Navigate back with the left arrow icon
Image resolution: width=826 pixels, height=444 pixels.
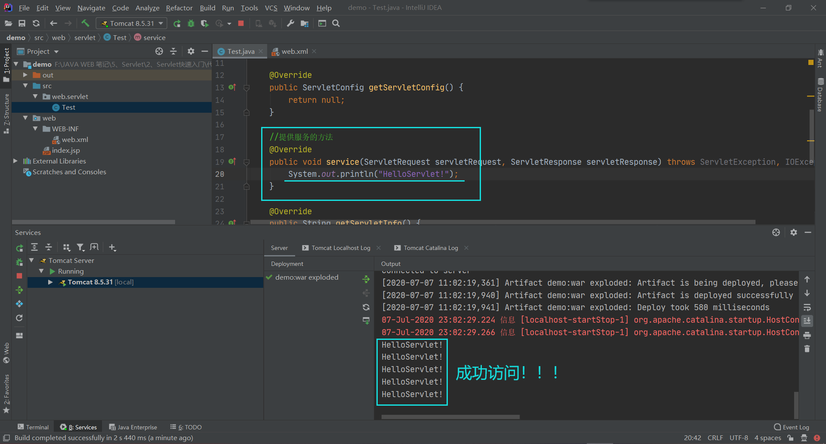tap(54, 23)
